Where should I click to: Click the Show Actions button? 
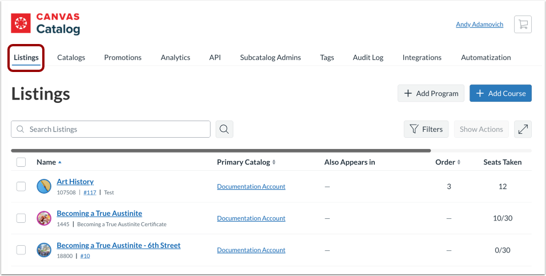tap(481, 129)
